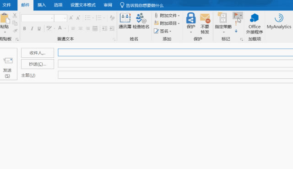Open the numbered list dropdown arrow
This screenshot has width=293, height=169.
(x=104, y=18)
